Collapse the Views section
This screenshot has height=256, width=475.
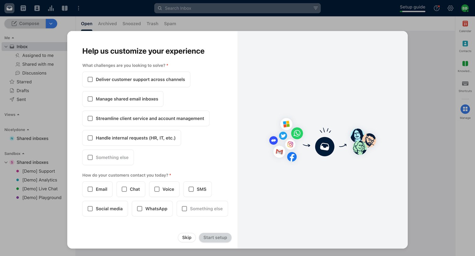12,114
